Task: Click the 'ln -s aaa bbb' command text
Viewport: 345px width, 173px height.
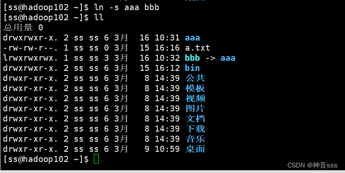Action: click(126, 7)
